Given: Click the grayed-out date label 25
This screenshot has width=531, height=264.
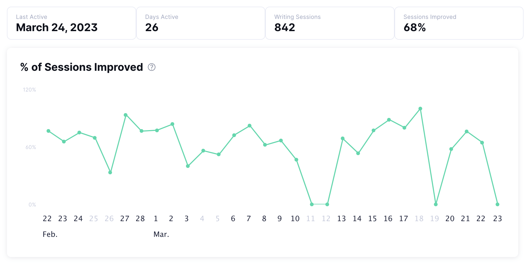Looking at the screenshot, I should pos(94,218).
